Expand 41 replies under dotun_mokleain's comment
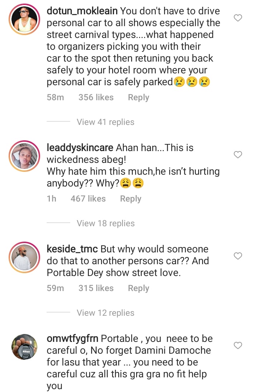The image size is (258, 392). coord(105,122)
